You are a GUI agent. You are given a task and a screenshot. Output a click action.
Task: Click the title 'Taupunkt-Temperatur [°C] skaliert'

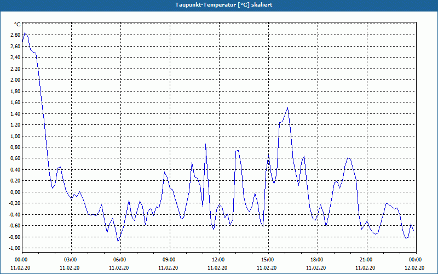(224, 5)
